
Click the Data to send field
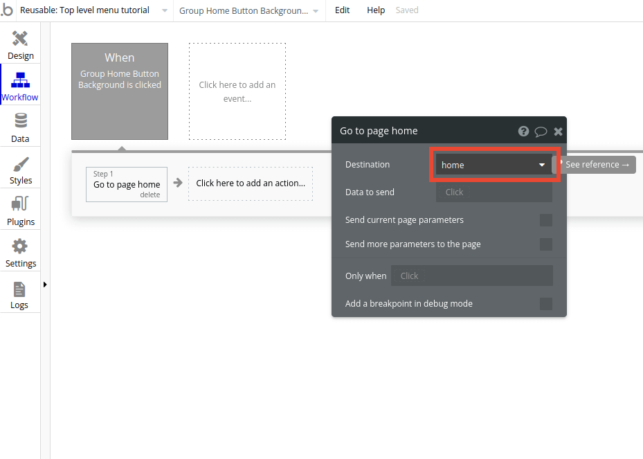click(x=493, y=192)
